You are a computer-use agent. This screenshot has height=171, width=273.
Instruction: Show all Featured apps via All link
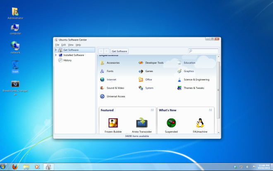[152, 110]
